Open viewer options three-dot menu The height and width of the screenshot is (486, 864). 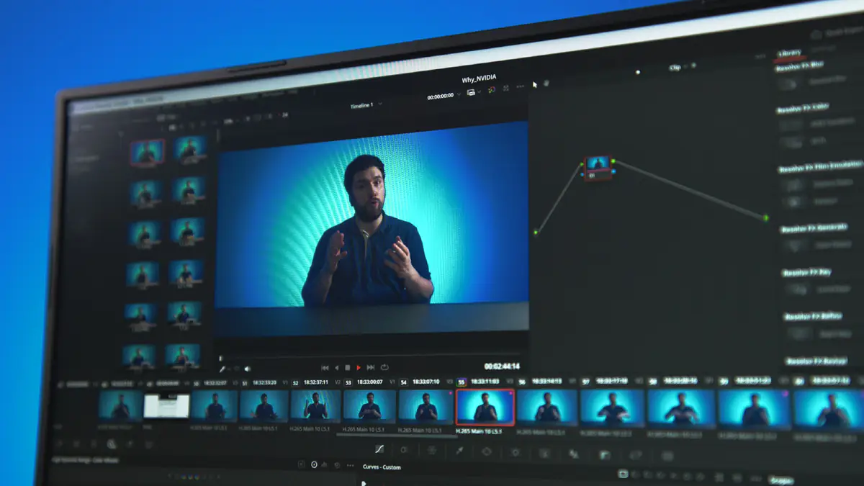coord(521,87)
